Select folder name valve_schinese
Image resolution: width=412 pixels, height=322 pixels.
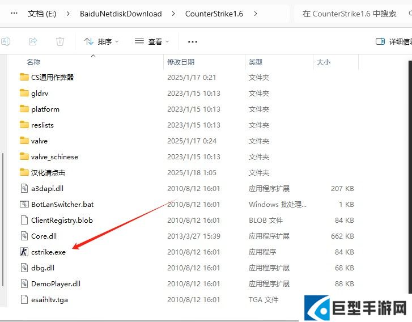click(x=54, y=156)
